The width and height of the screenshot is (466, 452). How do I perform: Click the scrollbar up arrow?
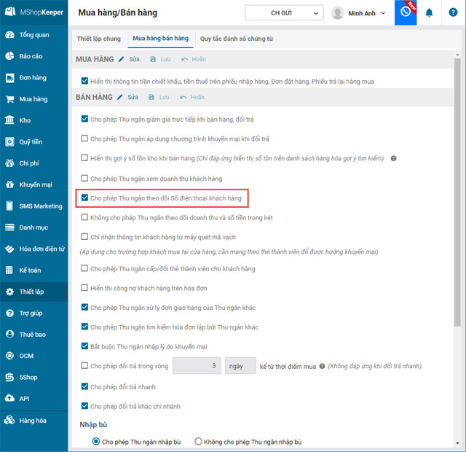point(457,55)
